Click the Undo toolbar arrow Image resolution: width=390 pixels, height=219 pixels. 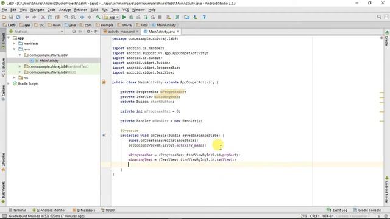coord(27,18)
